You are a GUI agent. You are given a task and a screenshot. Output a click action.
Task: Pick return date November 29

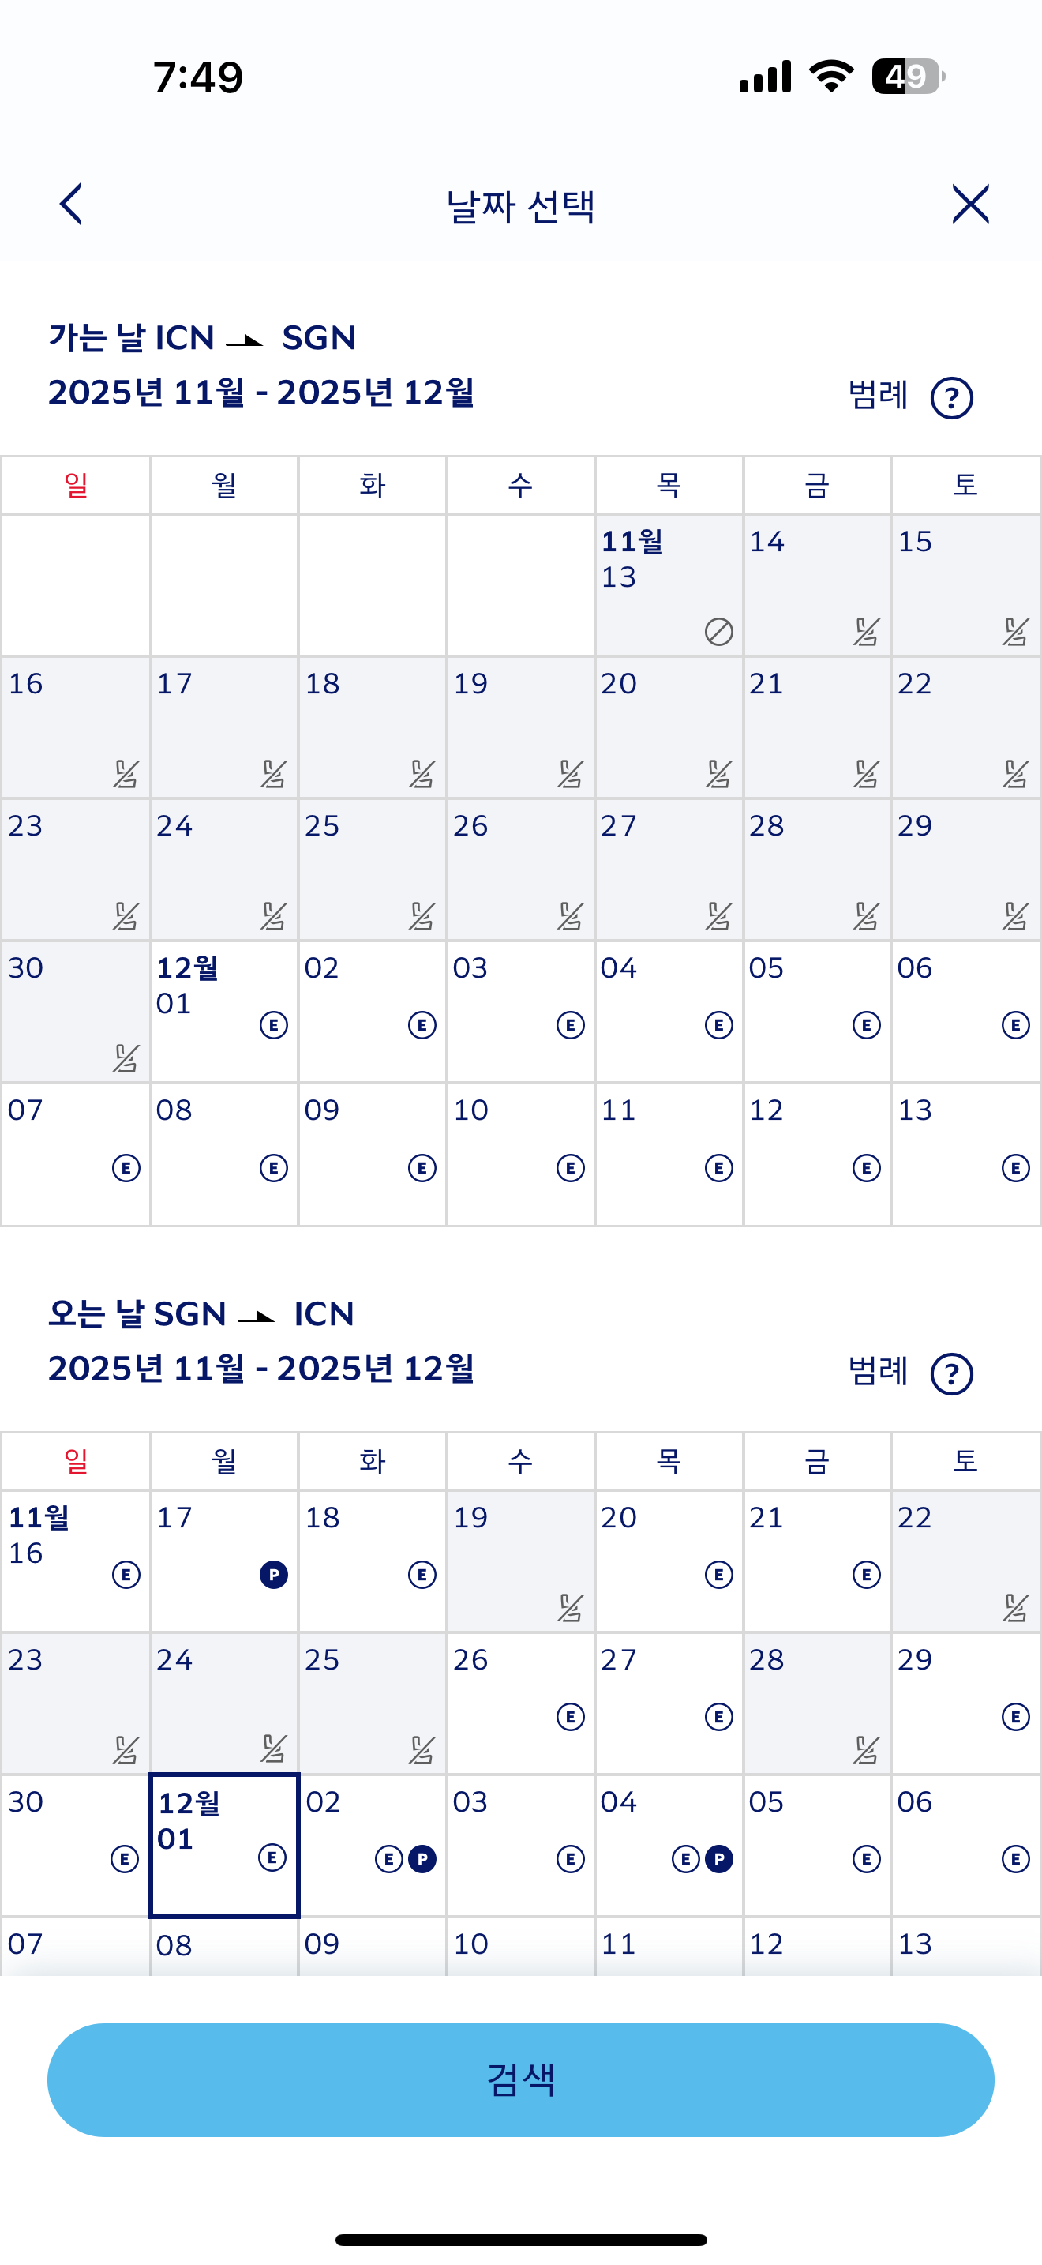tap(965, 1702)
